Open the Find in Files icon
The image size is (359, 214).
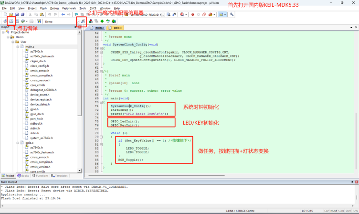[x=168, y=14]
